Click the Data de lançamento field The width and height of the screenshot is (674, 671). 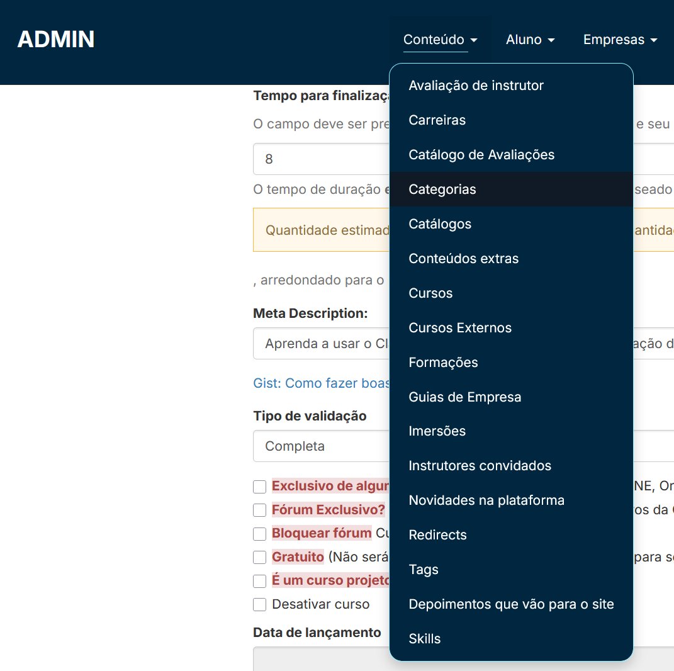tap(322, 658)
